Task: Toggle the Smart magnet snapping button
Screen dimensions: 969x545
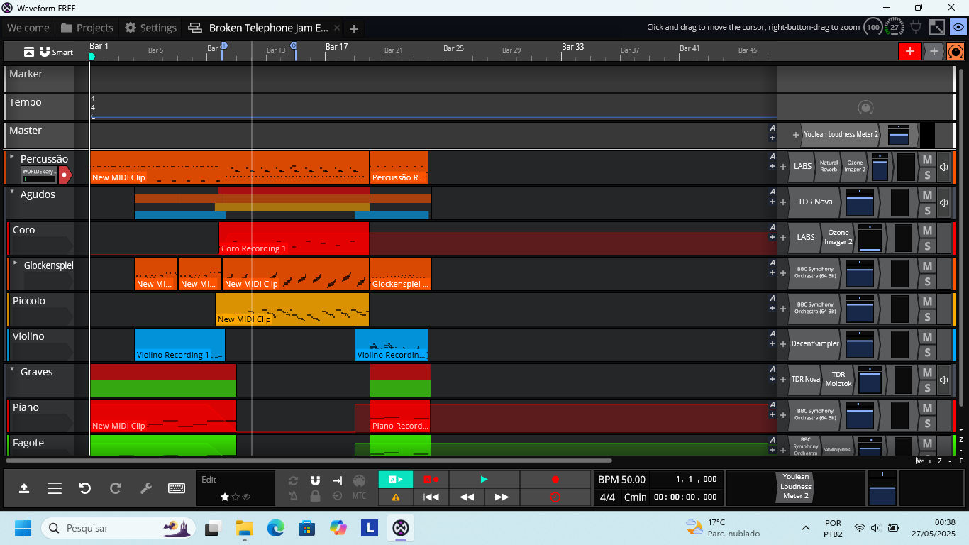Action: coord(56,52)
